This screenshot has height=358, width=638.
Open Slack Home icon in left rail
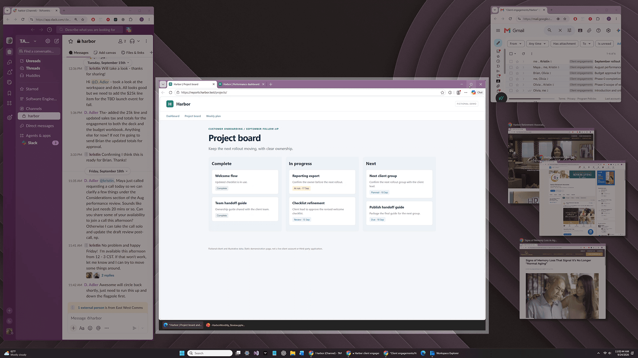click(10, 52)
